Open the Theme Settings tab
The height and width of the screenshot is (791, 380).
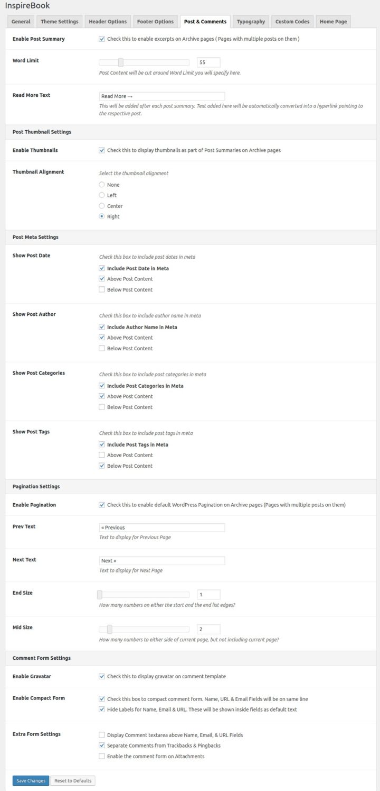click(x=60, y=22)
